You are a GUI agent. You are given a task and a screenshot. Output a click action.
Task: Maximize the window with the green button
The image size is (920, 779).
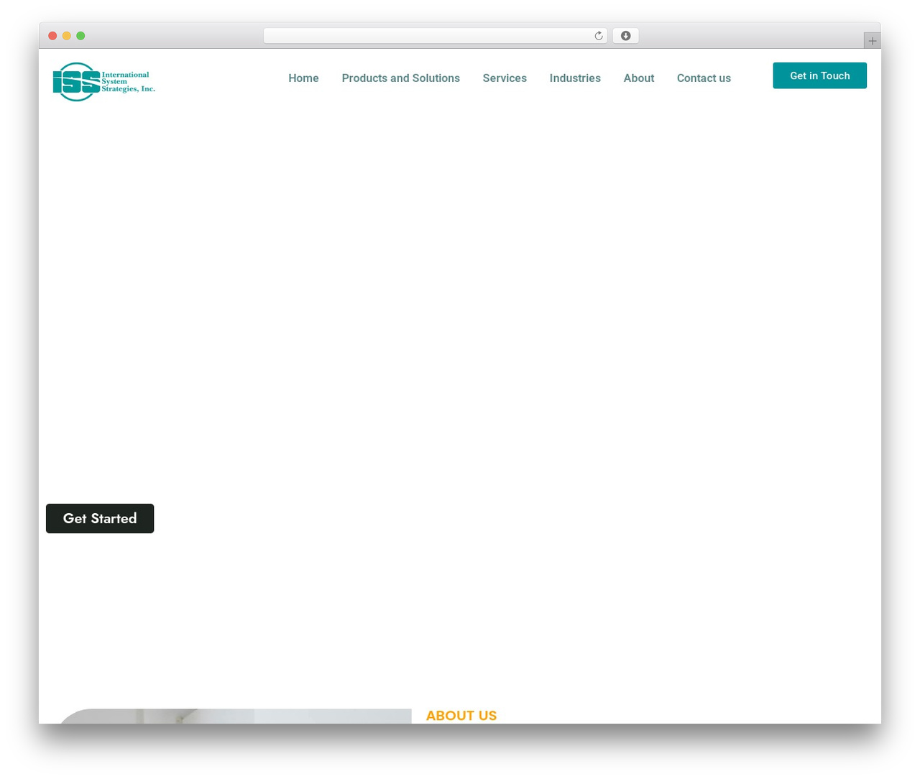coord(80,36)
